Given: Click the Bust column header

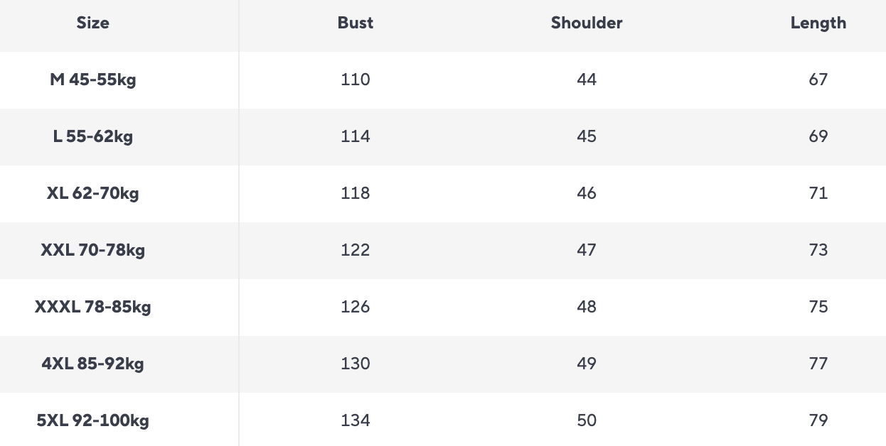Looking at the screenshot, I should click(x=356, y=23).
